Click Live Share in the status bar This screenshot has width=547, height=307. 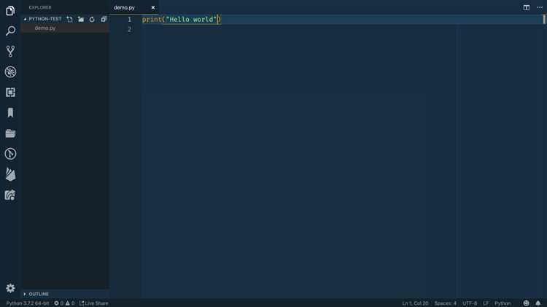coord(94,303)
